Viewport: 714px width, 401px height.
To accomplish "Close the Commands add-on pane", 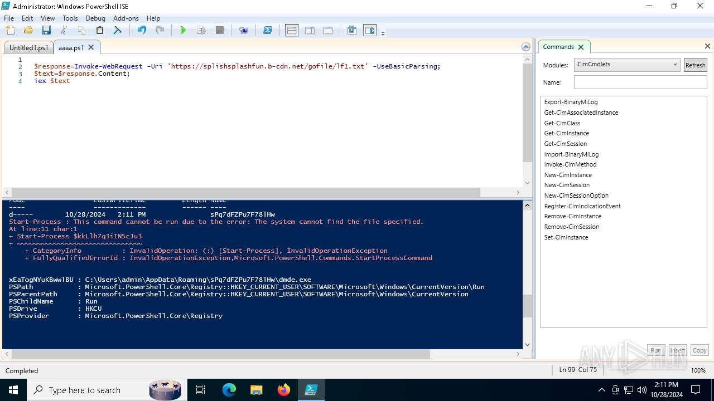I will click(707, 46).
